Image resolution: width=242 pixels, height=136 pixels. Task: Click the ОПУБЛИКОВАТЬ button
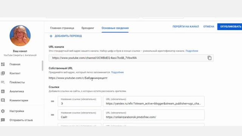point(230,27)
